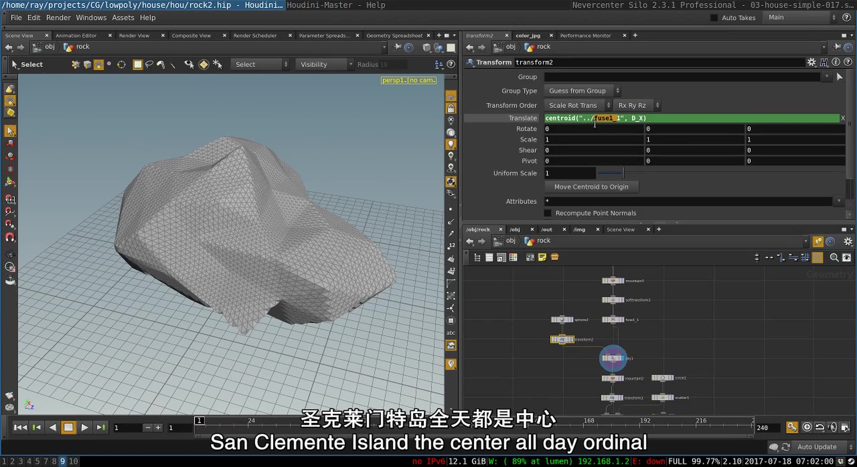Click Move Centroid to Origin button
Viewport: 857px width, 467px height.
[x=591, y=187]
